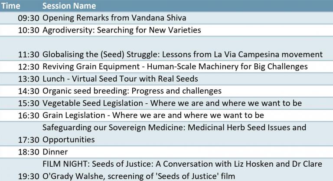The width and height of the screenshot is (333, 181).
Task: Select the Reviving Grain Equipment session
Action: click(x=175, y=66)
